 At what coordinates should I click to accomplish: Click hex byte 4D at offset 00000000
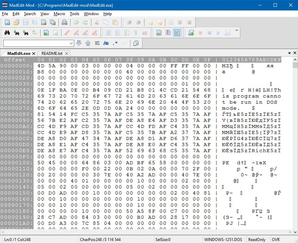(41, 66)
